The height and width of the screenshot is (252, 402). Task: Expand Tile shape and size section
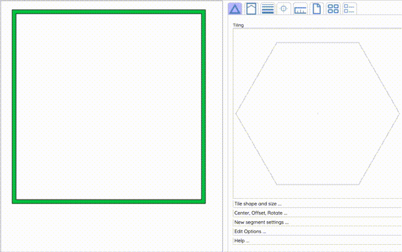pyautogui.click(x=258, y=204)
